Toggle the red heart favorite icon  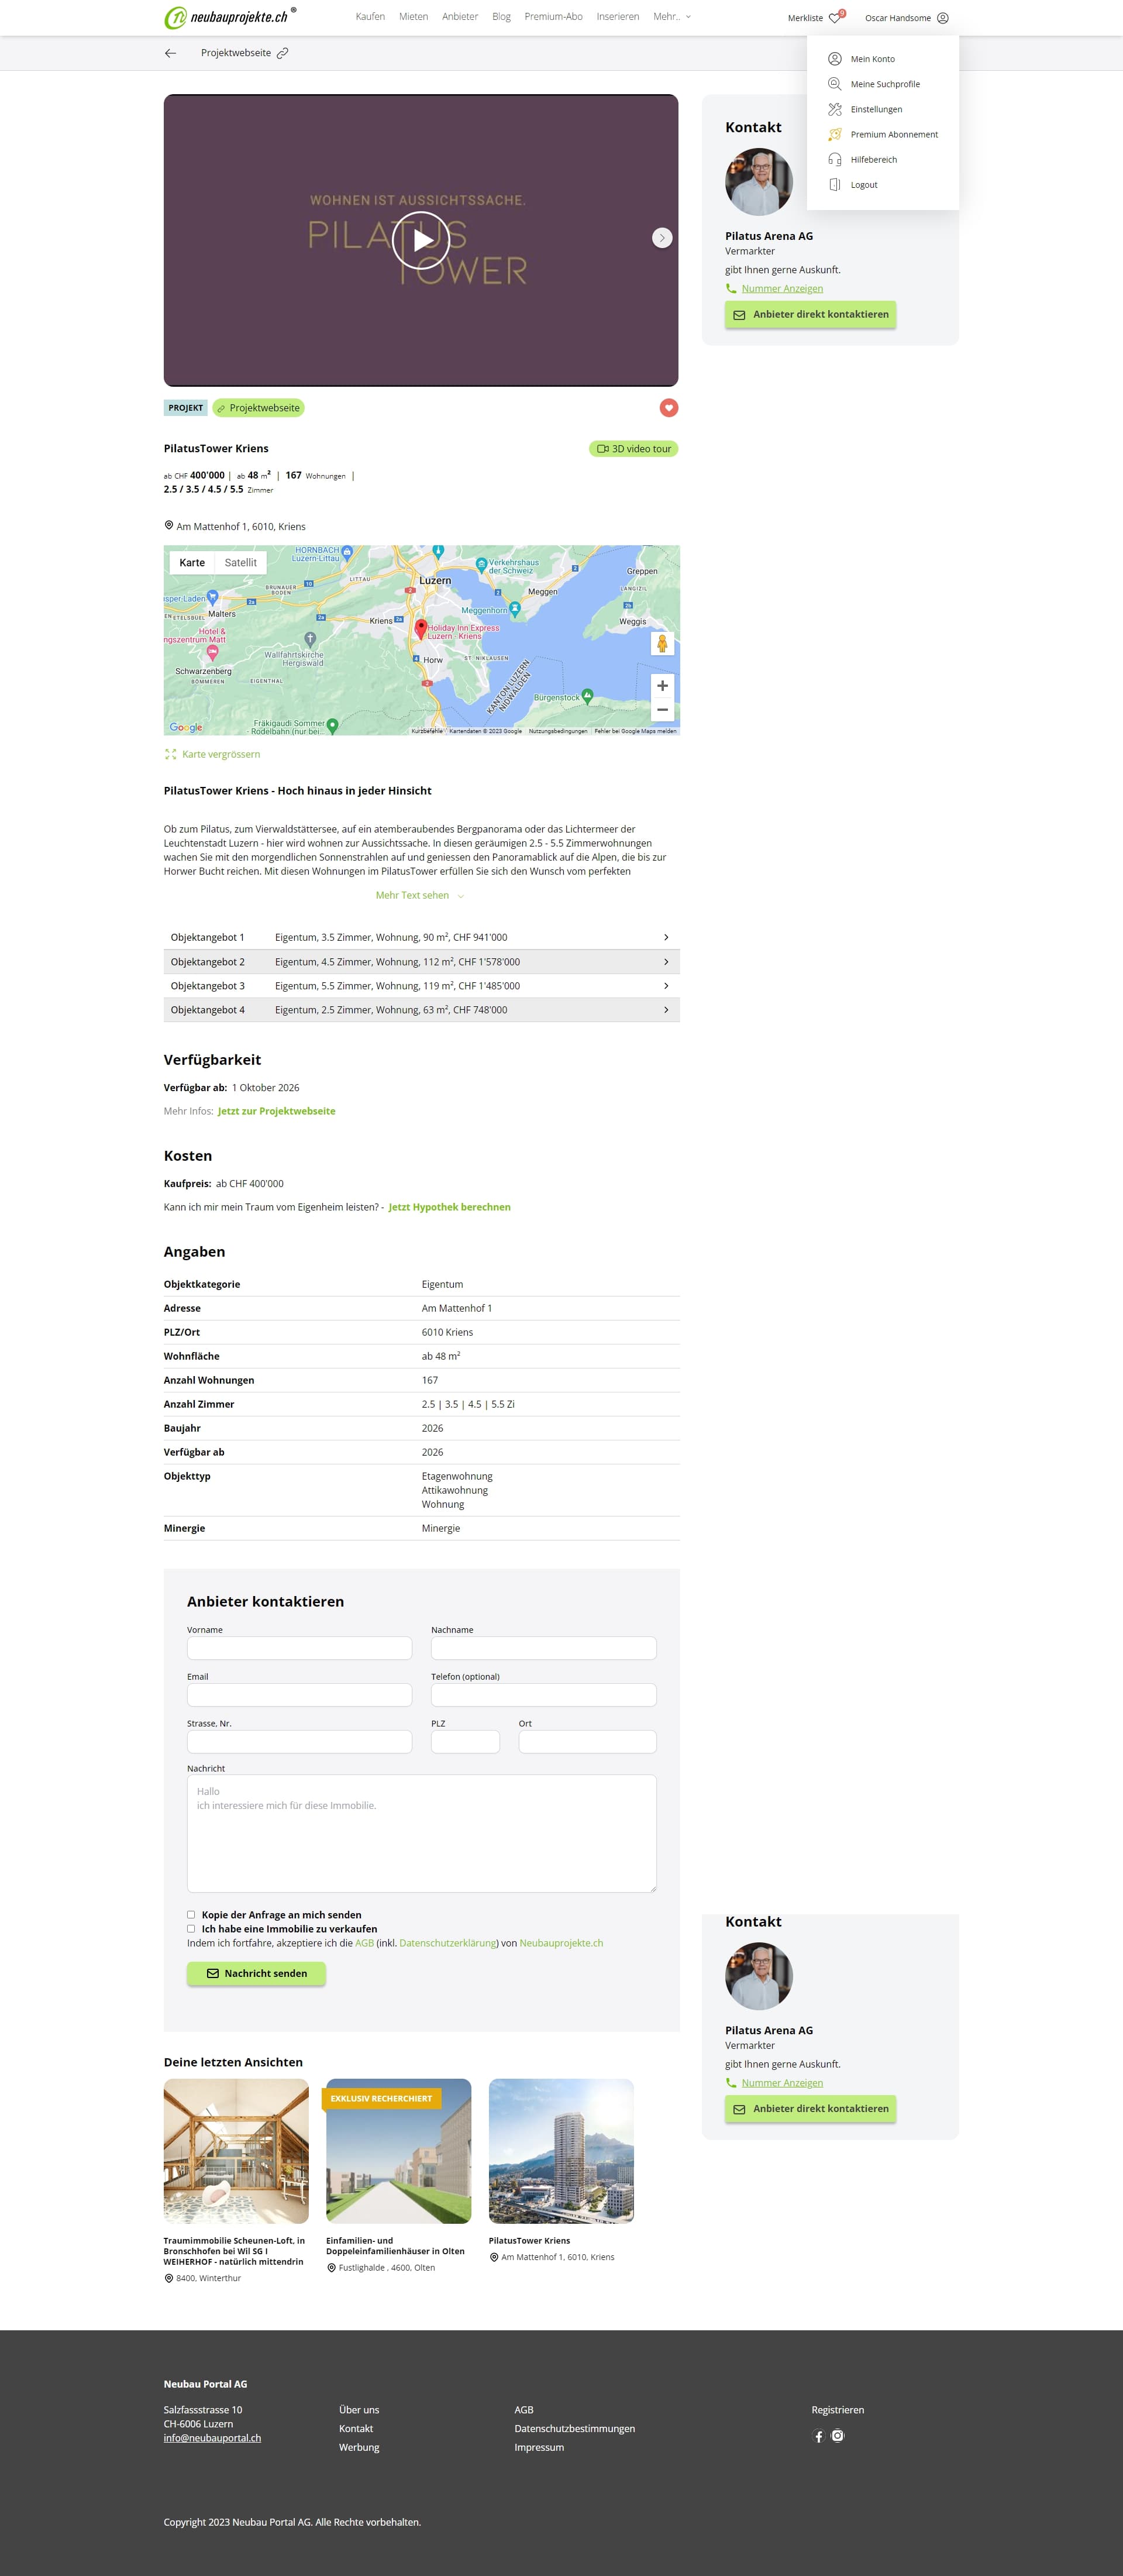coord(669,408)
